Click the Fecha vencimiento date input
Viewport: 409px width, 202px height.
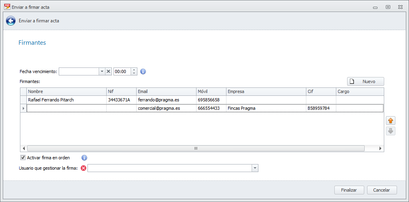[79, 71]
